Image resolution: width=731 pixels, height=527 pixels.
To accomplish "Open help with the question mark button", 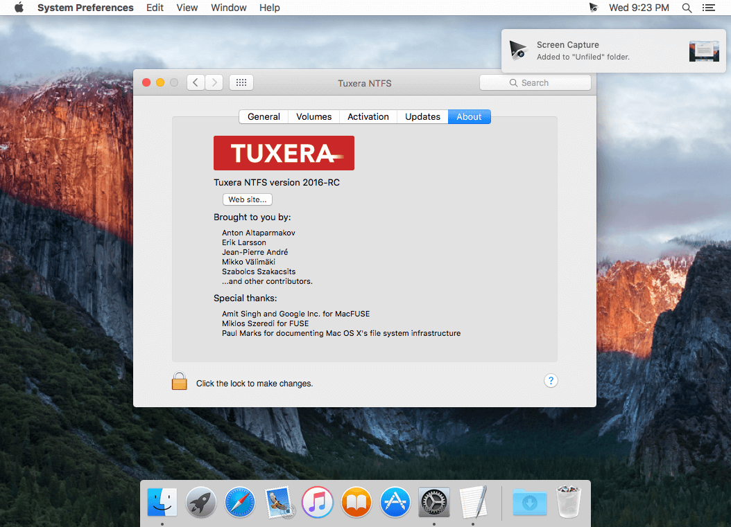I will [x=551, y=381].
